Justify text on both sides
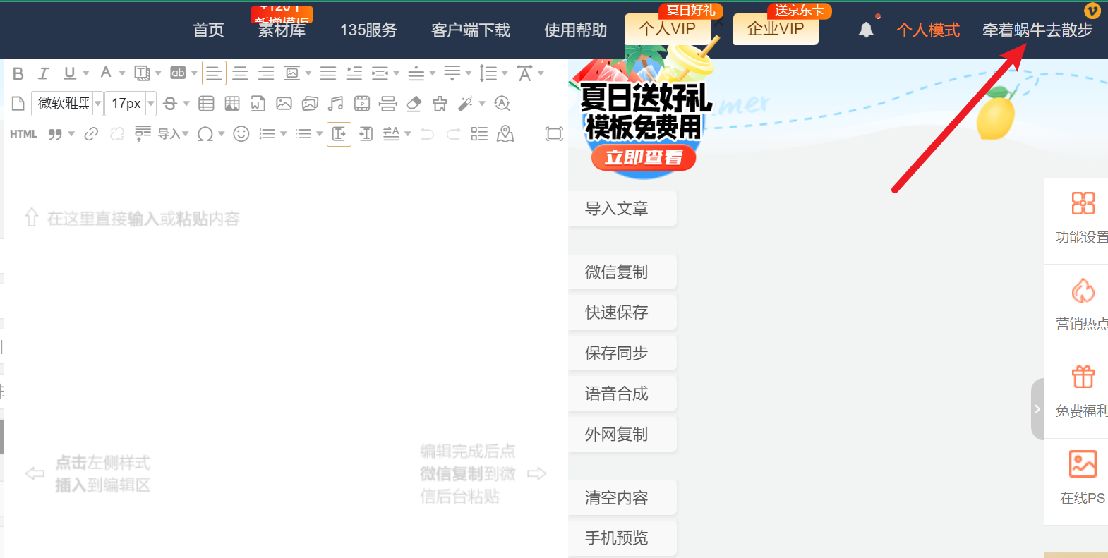The image size is (1108, 558). point(328,73)
